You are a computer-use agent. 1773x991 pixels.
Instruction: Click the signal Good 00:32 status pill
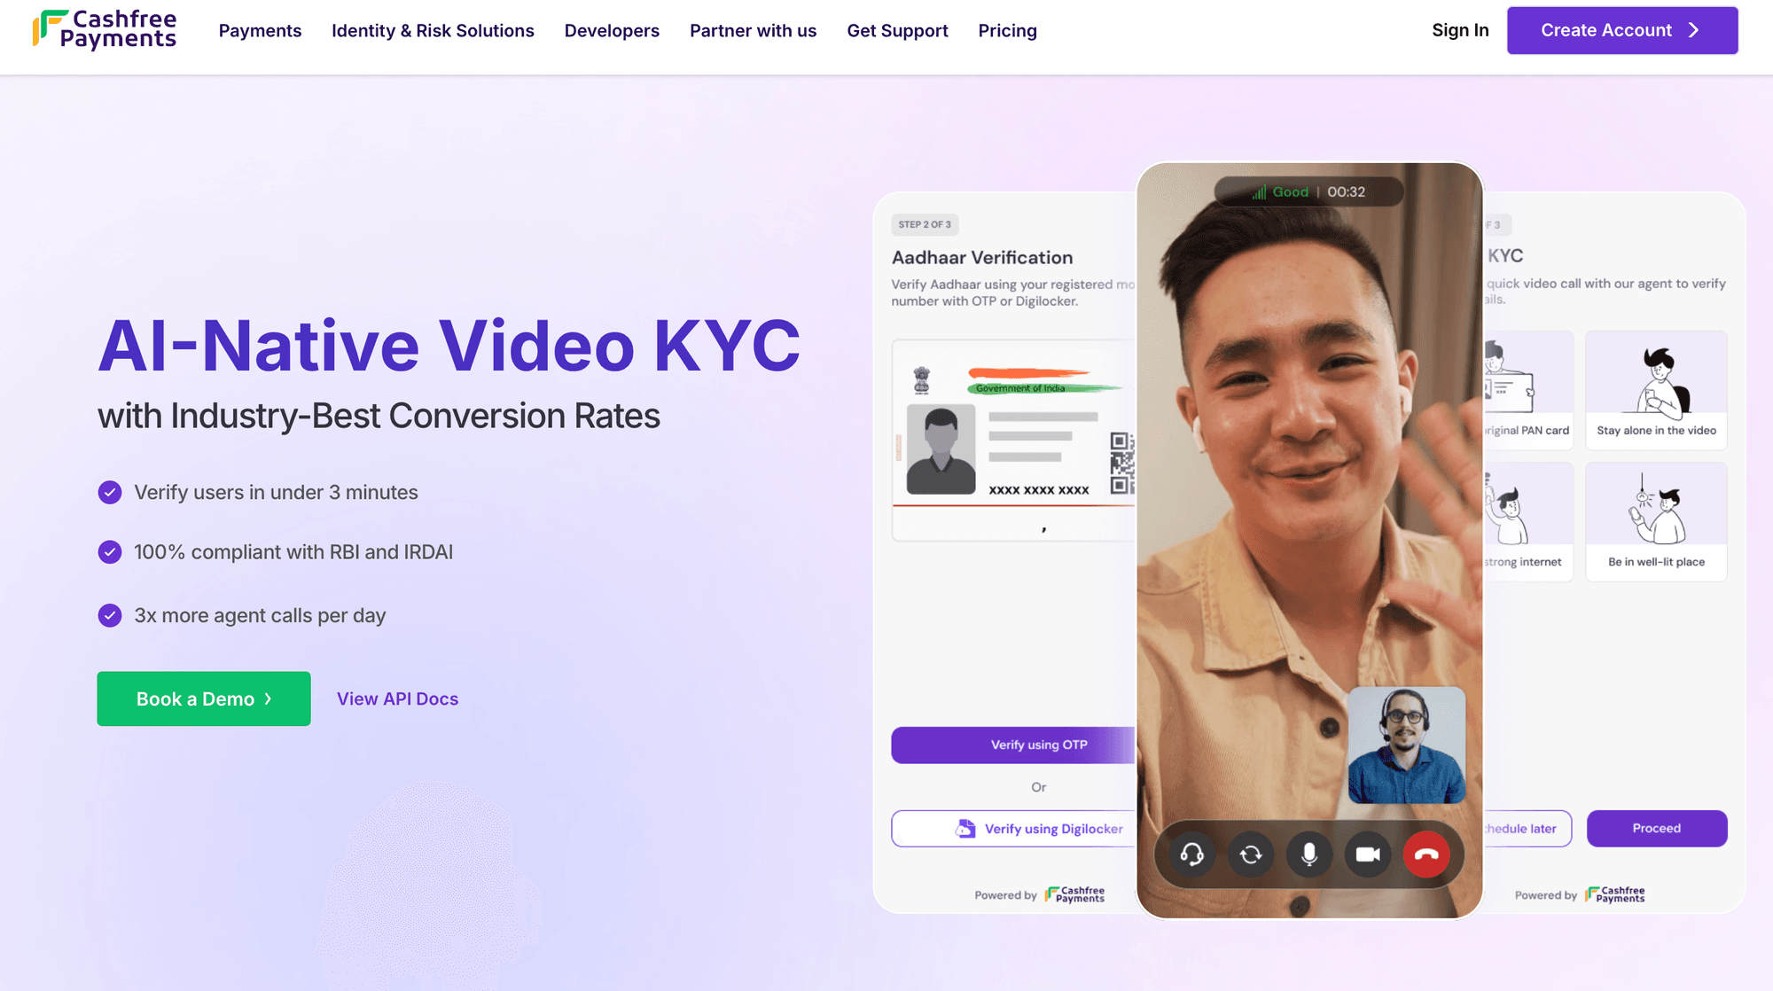coord(1309,191)
